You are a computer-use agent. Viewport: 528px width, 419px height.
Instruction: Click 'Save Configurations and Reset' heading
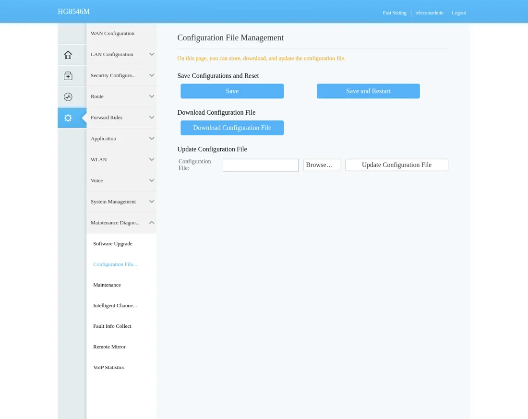(218, 76)
